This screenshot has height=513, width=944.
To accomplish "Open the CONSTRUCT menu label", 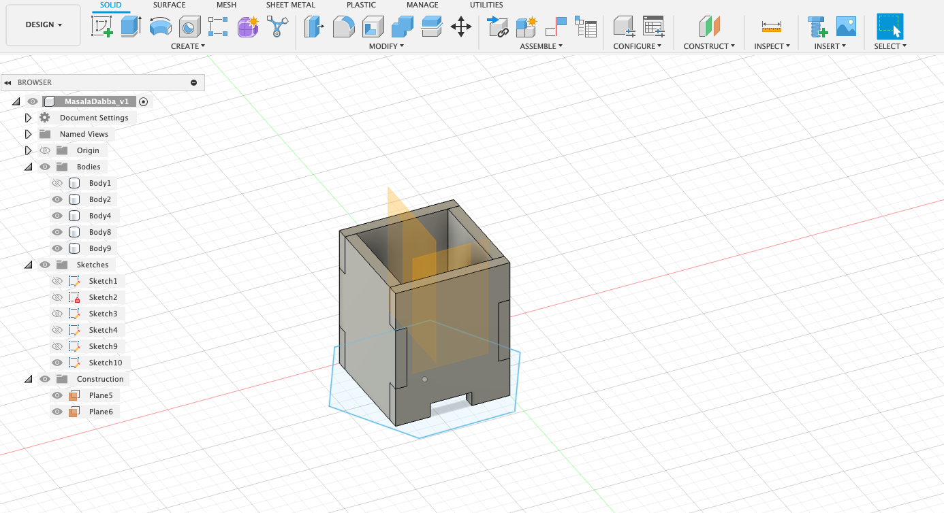I will 709,46.
